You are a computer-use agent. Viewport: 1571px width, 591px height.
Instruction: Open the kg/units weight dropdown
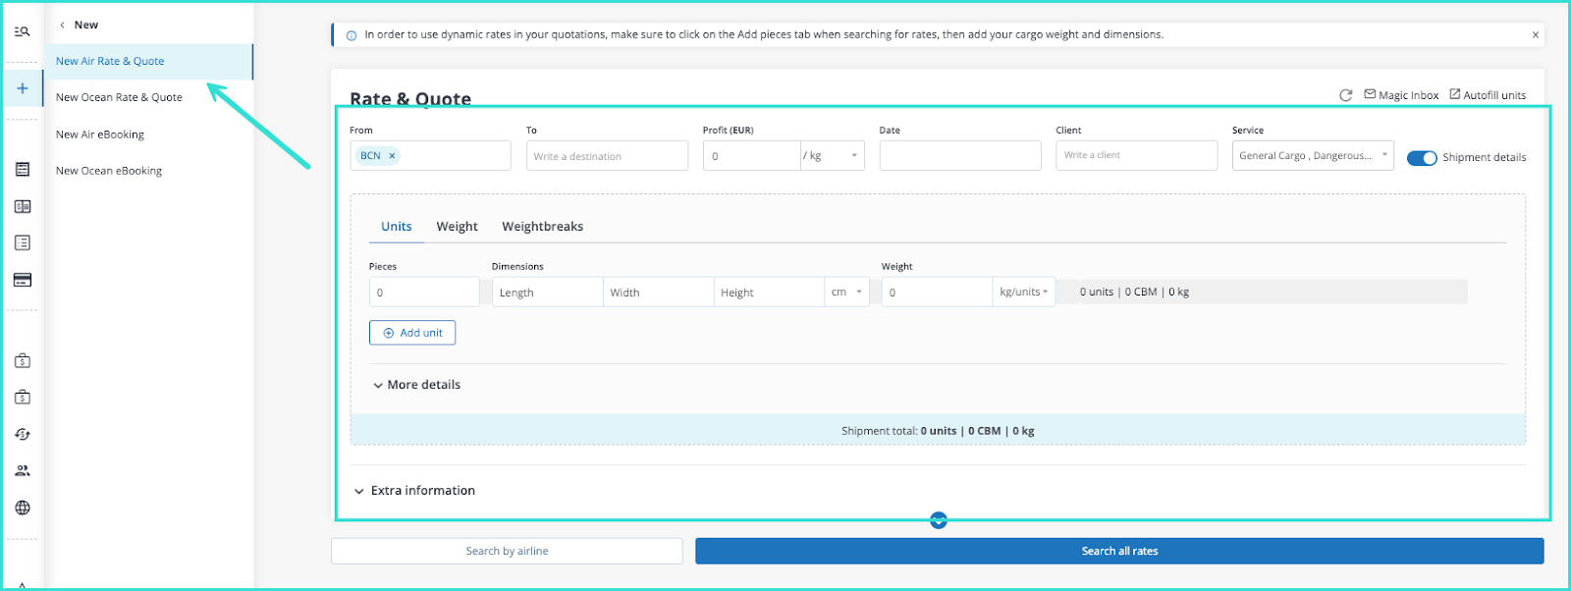(x=1023, y=293)
